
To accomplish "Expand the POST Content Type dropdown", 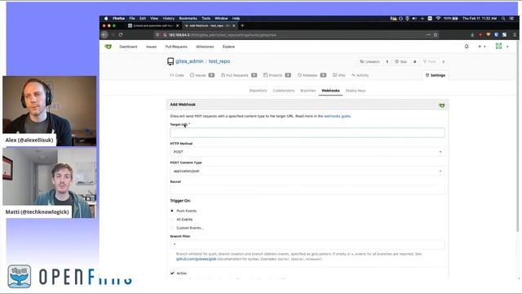I will click(x=307, y=171).
